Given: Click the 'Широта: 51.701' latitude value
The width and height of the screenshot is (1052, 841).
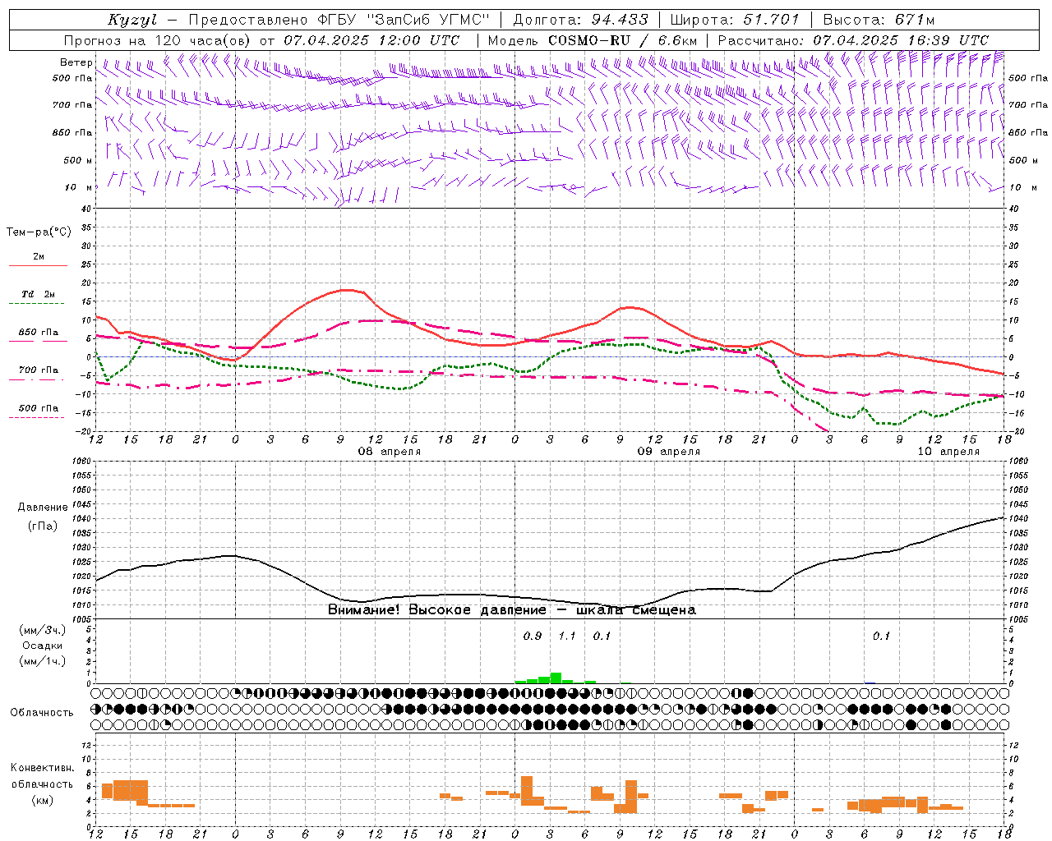Looking at the screenshot, I should (735, 20).
